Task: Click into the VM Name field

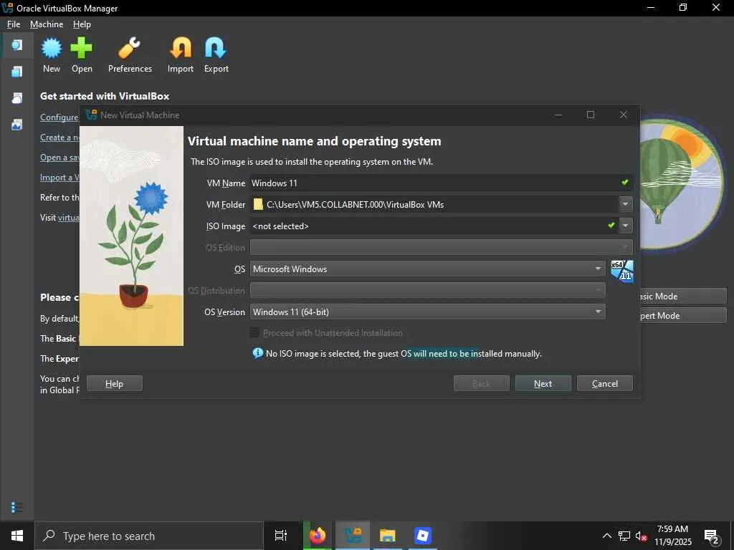Action: click(442, 183)
